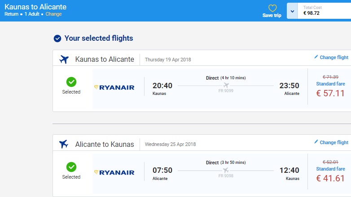The image size is (351, 197).
Task: Click the Ryanair logo on outbound flight
Action: [114, 87]
